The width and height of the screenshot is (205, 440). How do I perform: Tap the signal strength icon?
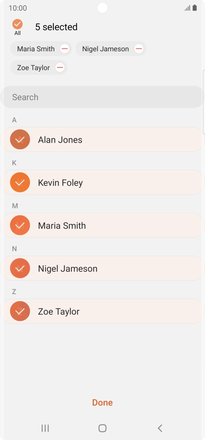click(x=187, y=8)
